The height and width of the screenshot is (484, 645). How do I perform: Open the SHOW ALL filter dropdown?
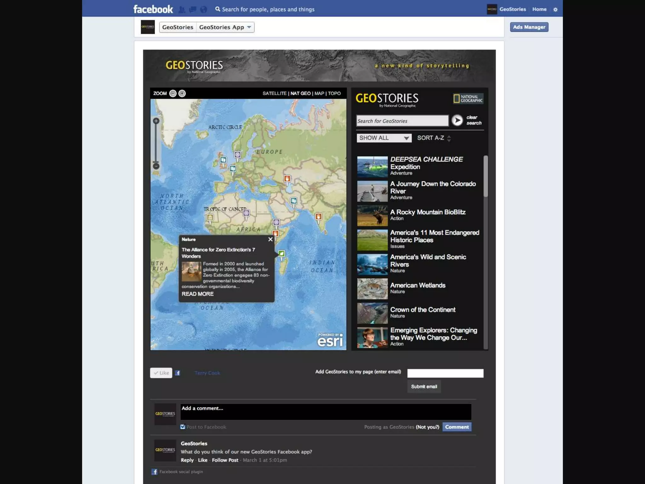coord(384,138)
